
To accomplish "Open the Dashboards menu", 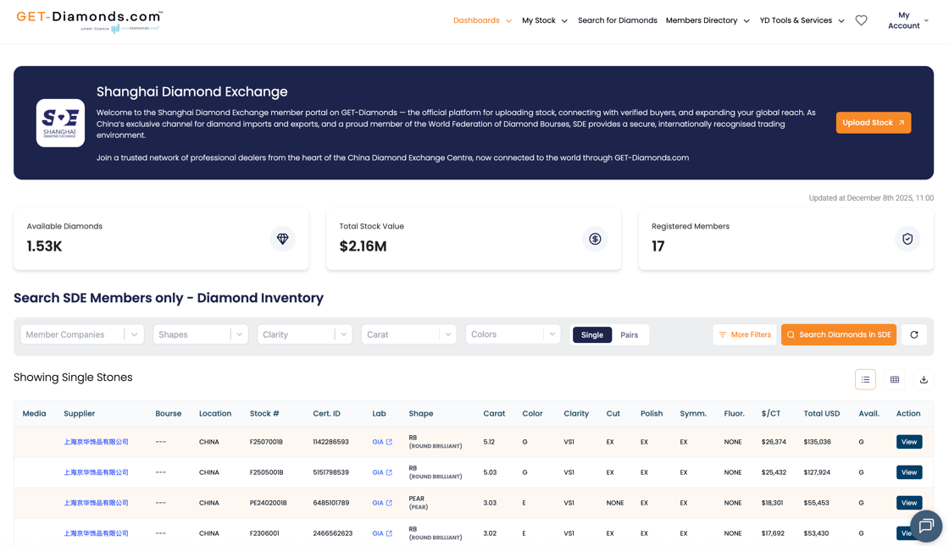I will click(x=482, y=20).
